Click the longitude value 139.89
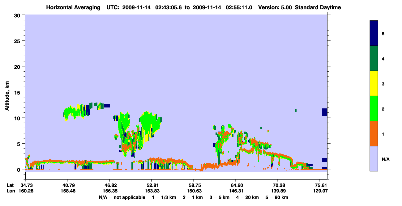The image size is (402, 206). (x=278, y=191)
